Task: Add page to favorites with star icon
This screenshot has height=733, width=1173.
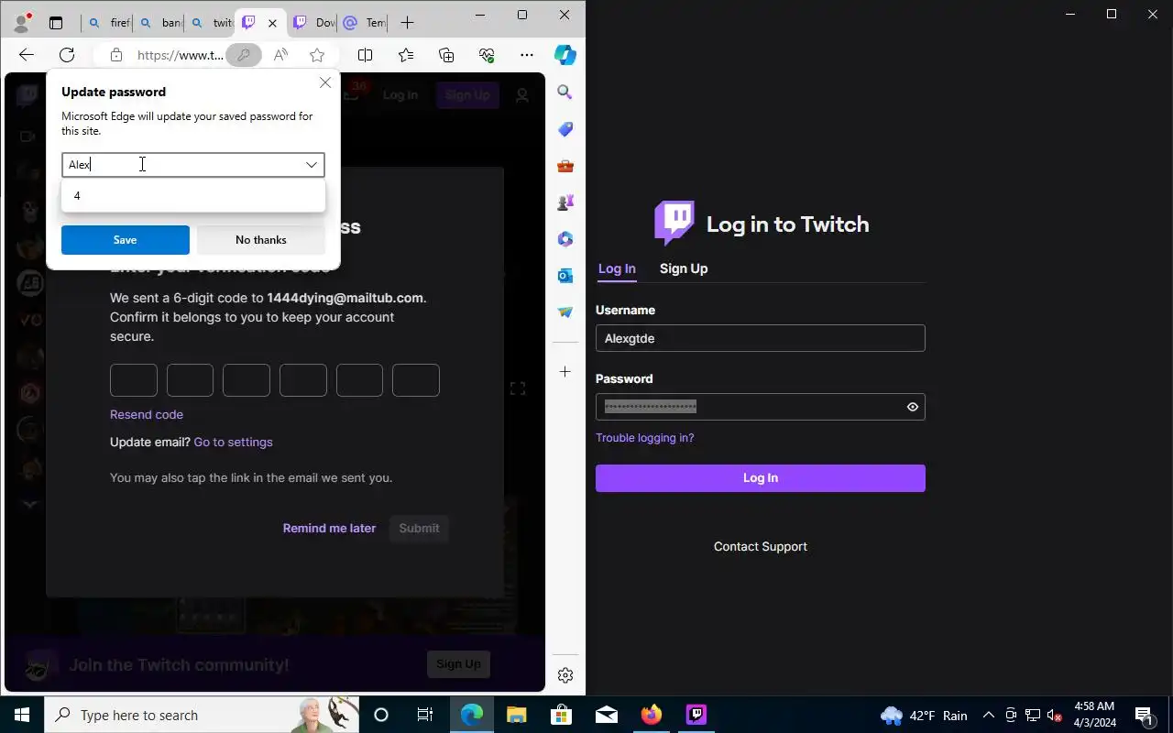Action: coord(317,55)
